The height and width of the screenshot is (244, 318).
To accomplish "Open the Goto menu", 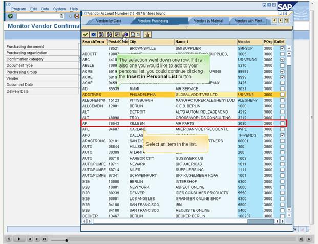I will [45, 9].
